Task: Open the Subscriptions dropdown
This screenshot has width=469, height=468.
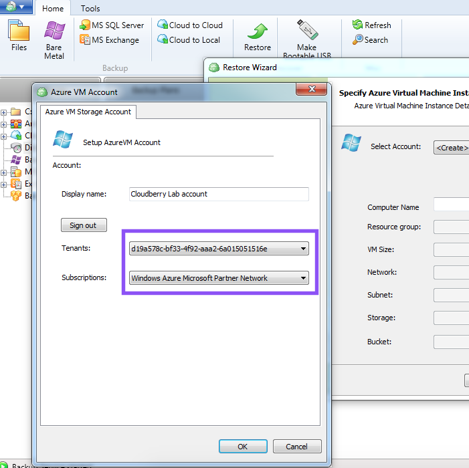Action: [x=219, y=278]
